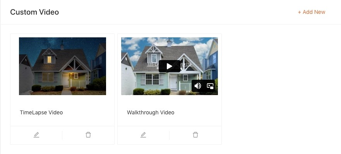Click the white front door in Walkthrough video

pyautogui.click(x=173, y=82)
